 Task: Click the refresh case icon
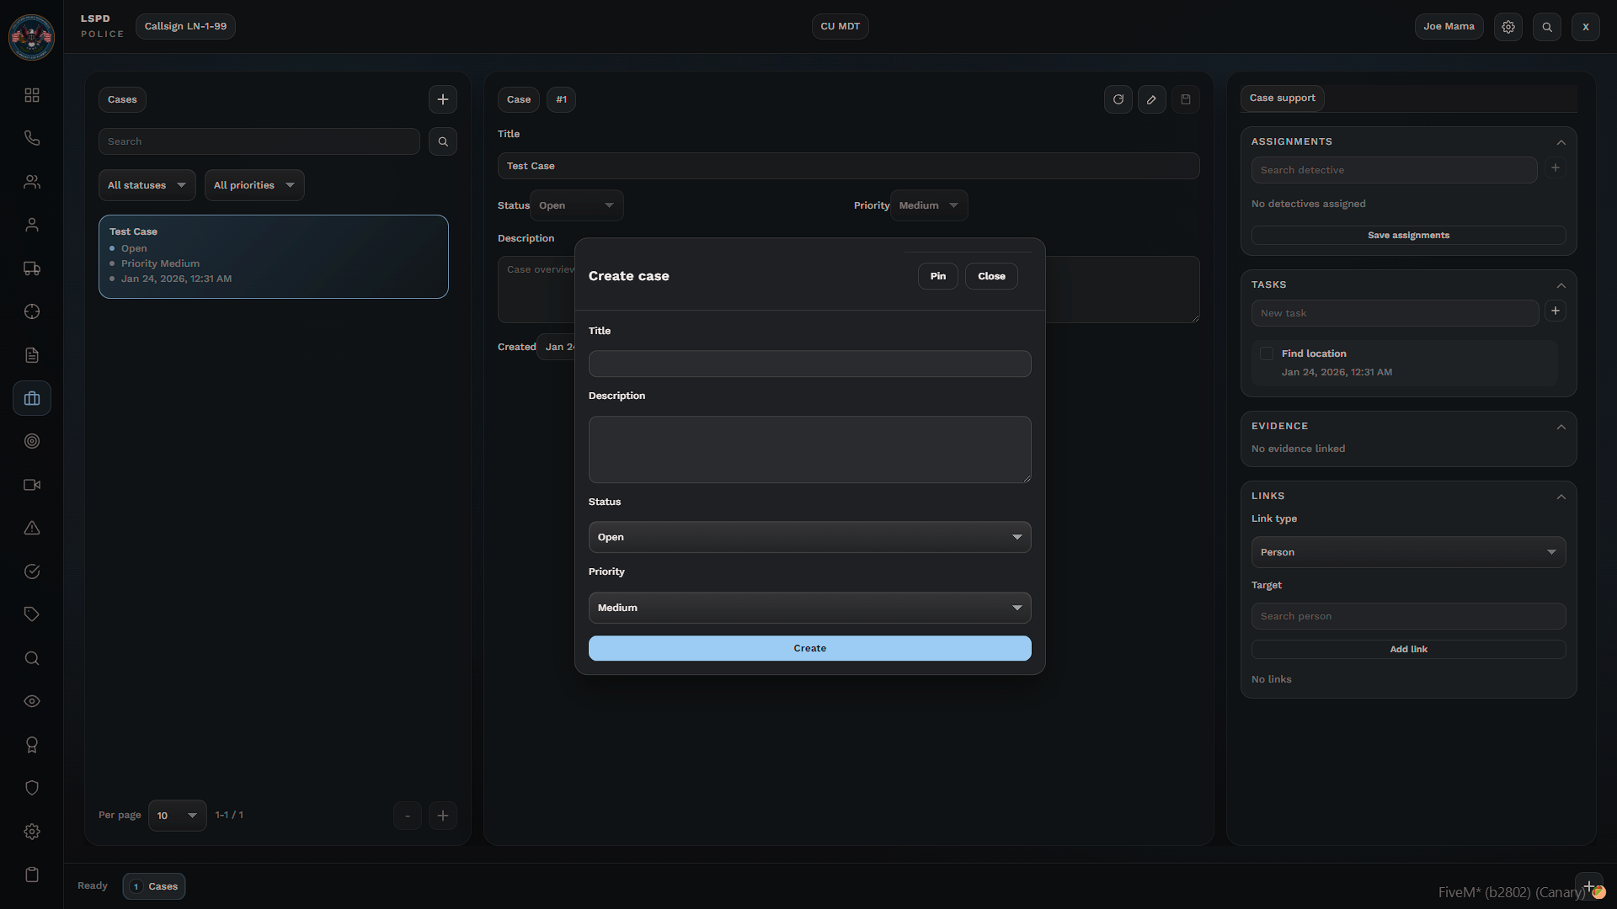point(1118,99)
